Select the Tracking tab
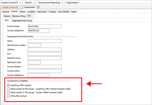Image resolution: width=152 pixels, height=105 pixels. click(52, 12)
